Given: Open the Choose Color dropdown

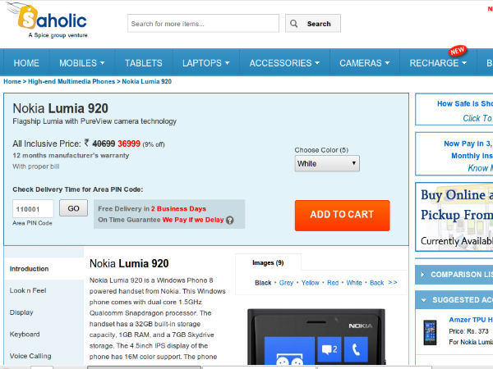Looking at the screenshot, I should (x=327, y=163).
